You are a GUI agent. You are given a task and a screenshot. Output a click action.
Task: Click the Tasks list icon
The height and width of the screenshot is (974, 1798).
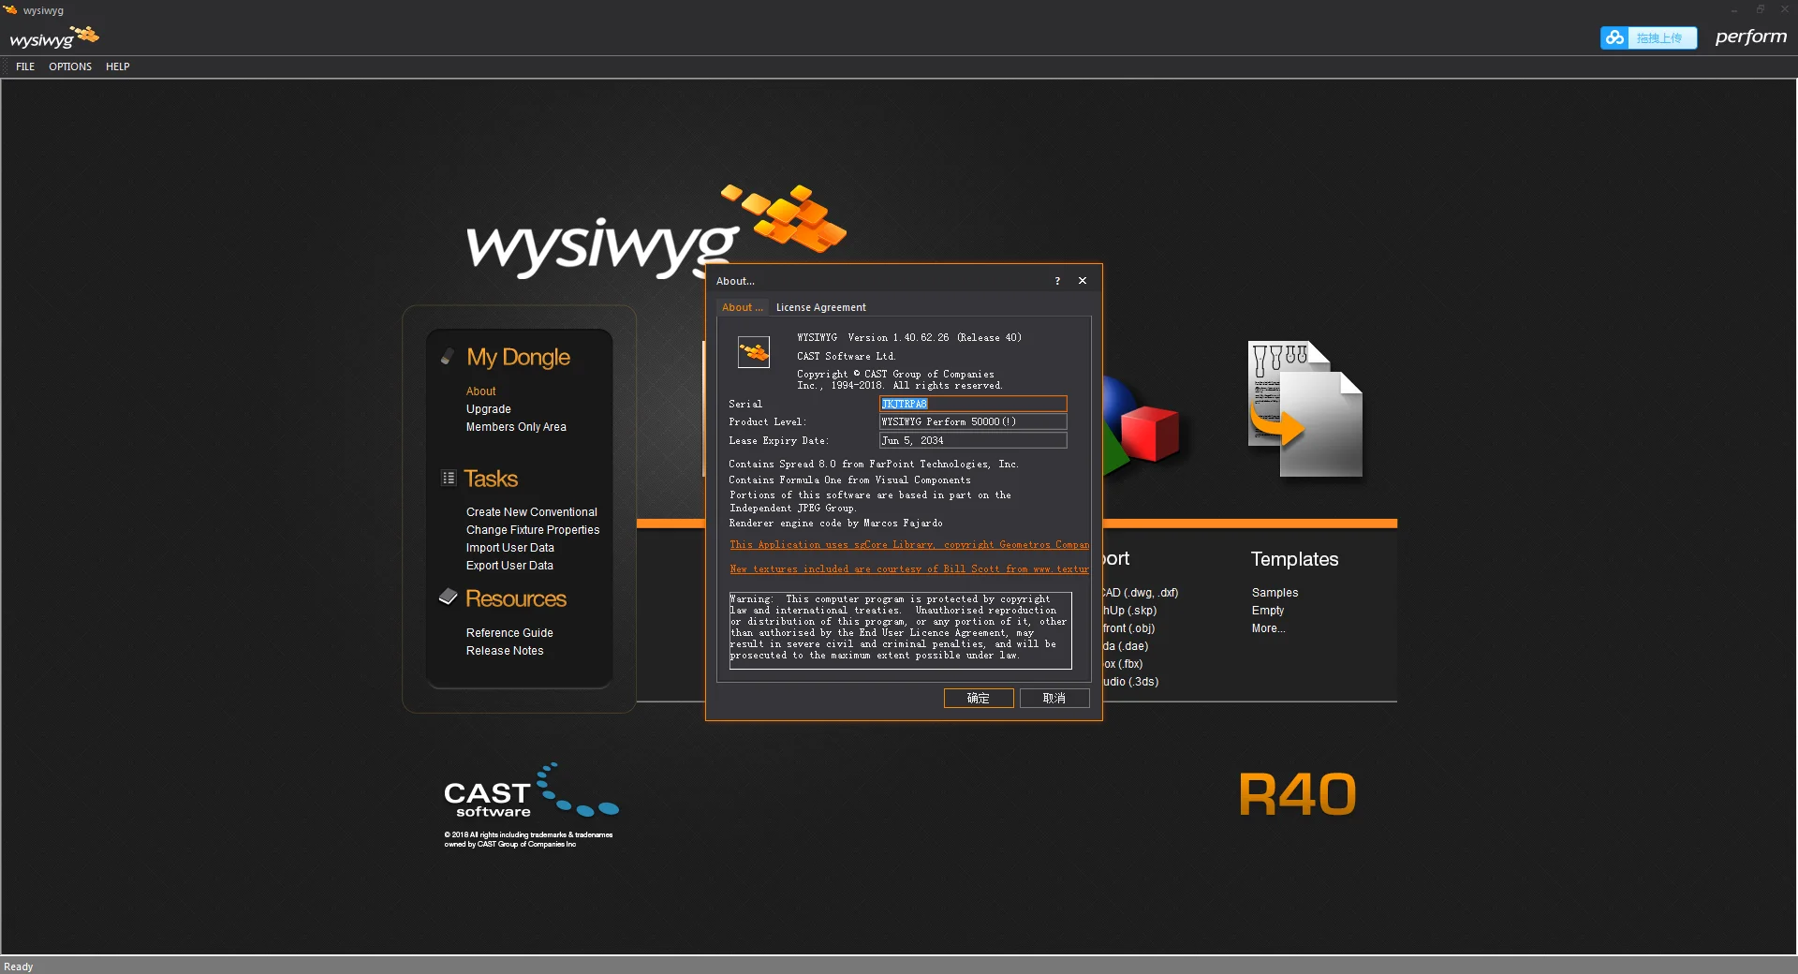pos(449,478)
